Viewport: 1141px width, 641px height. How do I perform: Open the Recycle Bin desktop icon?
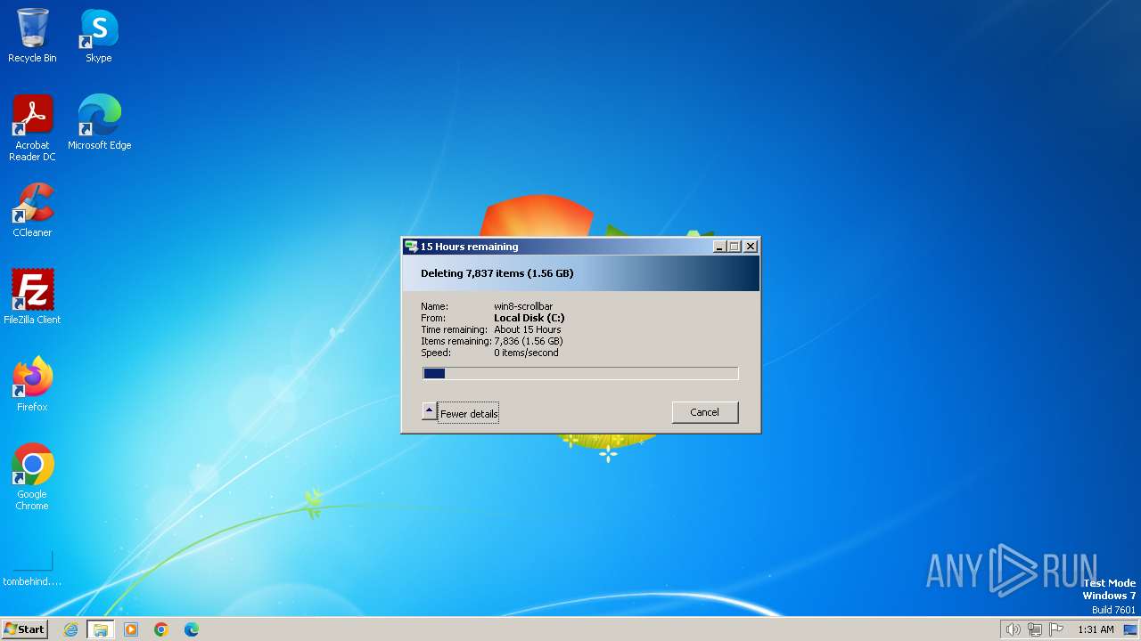click(x=32, y=36)
